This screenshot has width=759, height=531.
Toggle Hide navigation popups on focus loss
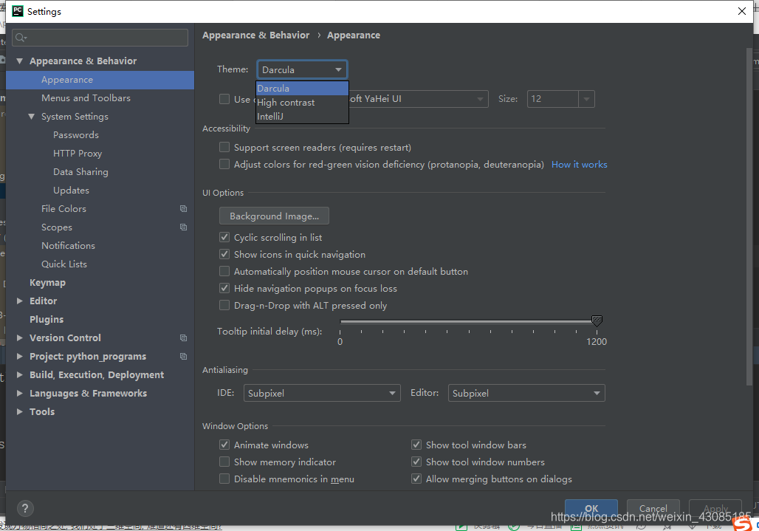click(x=224, y=288)
